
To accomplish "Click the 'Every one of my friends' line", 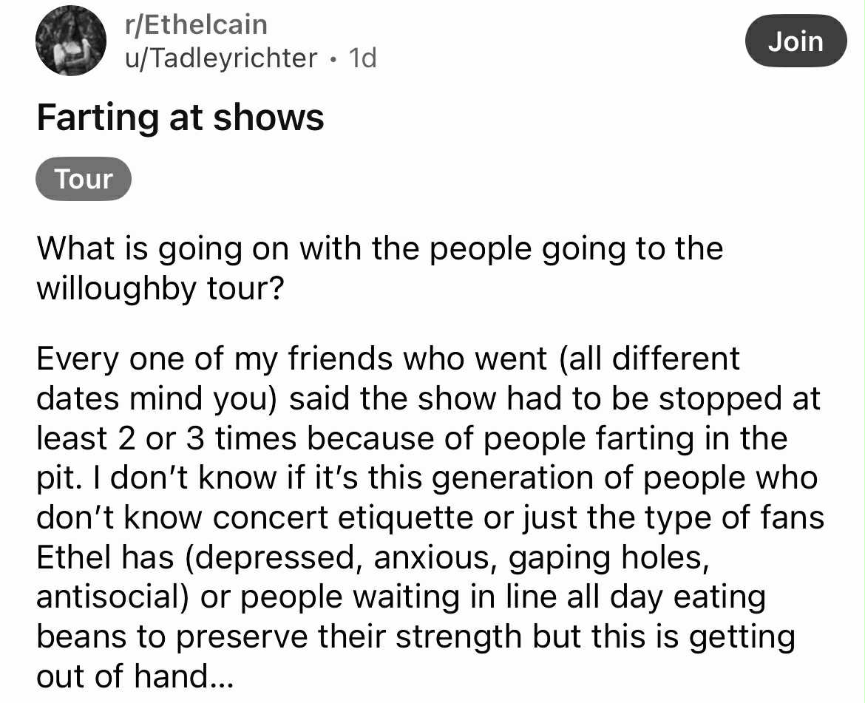I will coord(387,359).
